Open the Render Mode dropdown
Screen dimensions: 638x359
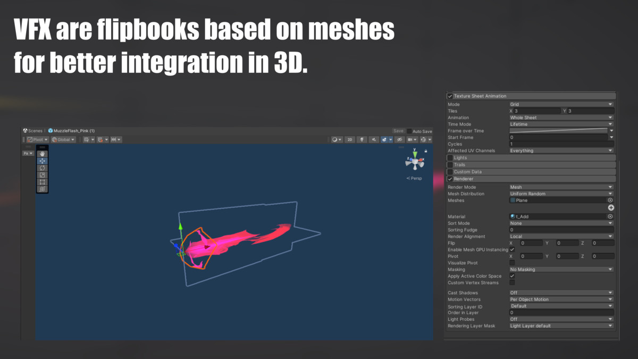pos(560,187)
